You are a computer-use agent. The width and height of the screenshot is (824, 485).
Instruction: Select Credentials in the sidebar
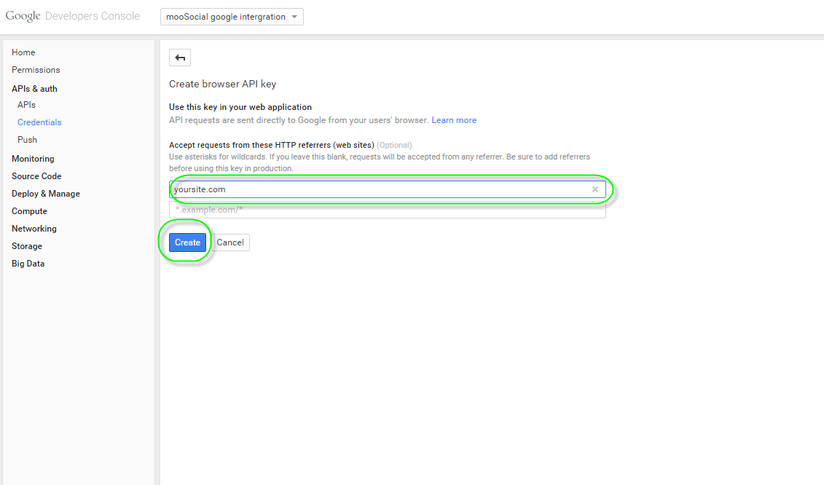(39, 122)
